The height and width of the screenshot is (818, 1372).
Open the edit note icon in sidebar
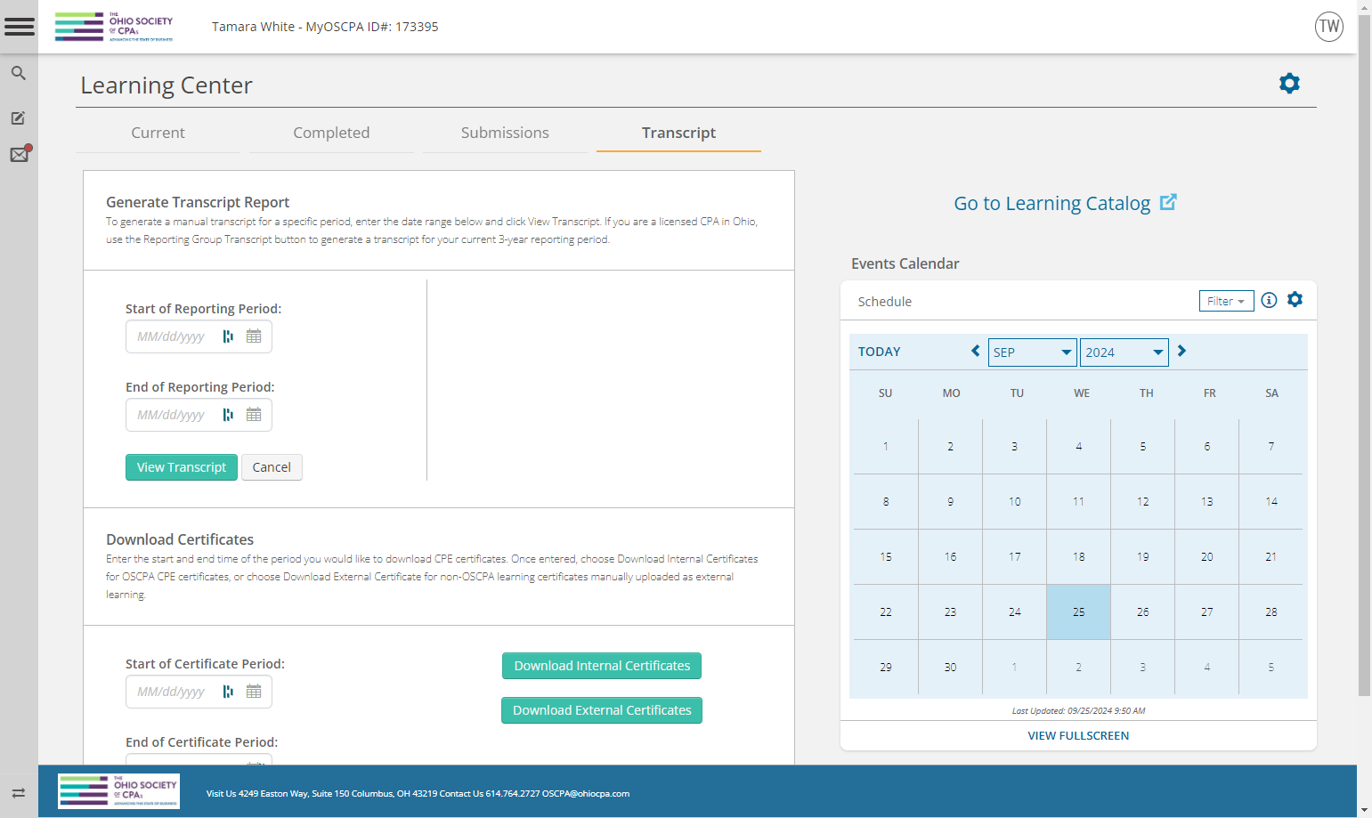18,117
